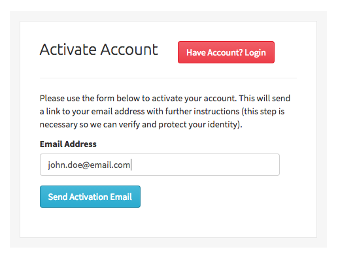
Task: Click the word Account in the heading
Action: pos(129,50)
